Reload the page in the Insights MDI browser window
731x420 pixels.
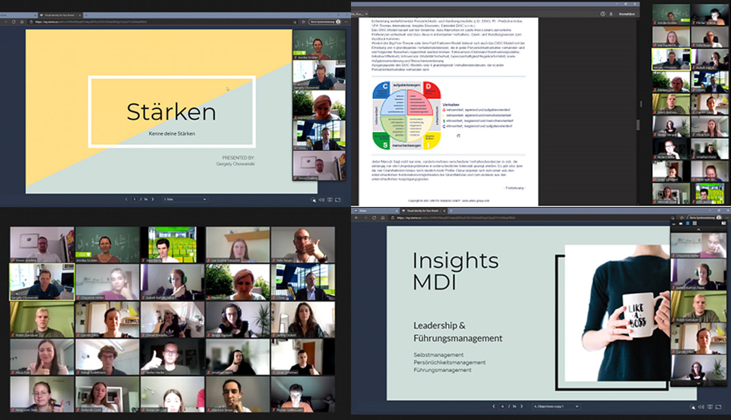pyautogui.click(x=374, y=217)
